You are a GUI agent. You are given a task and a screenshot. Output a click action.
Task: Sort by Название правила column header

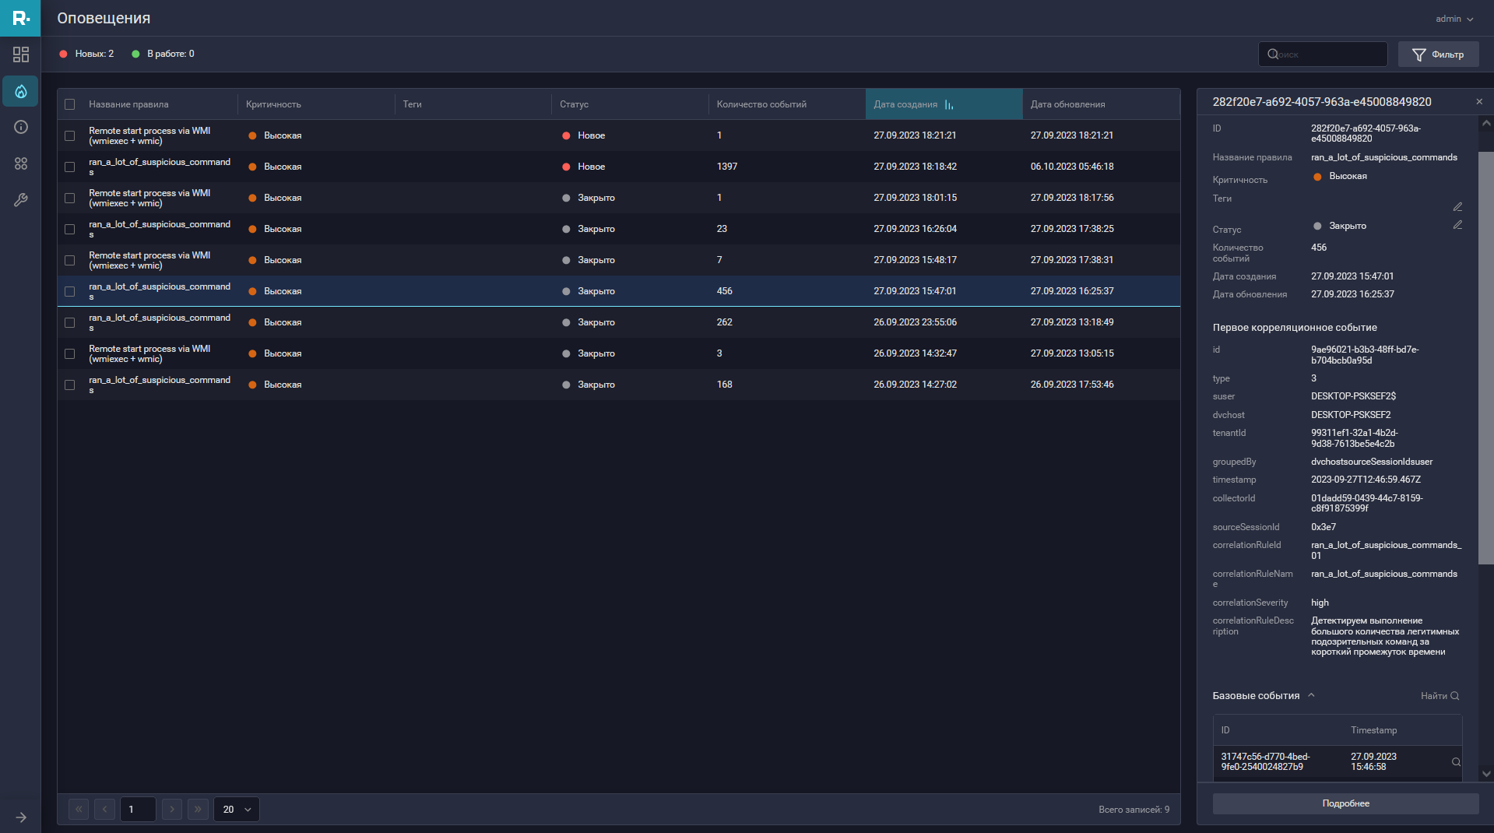tap(128, 104)
